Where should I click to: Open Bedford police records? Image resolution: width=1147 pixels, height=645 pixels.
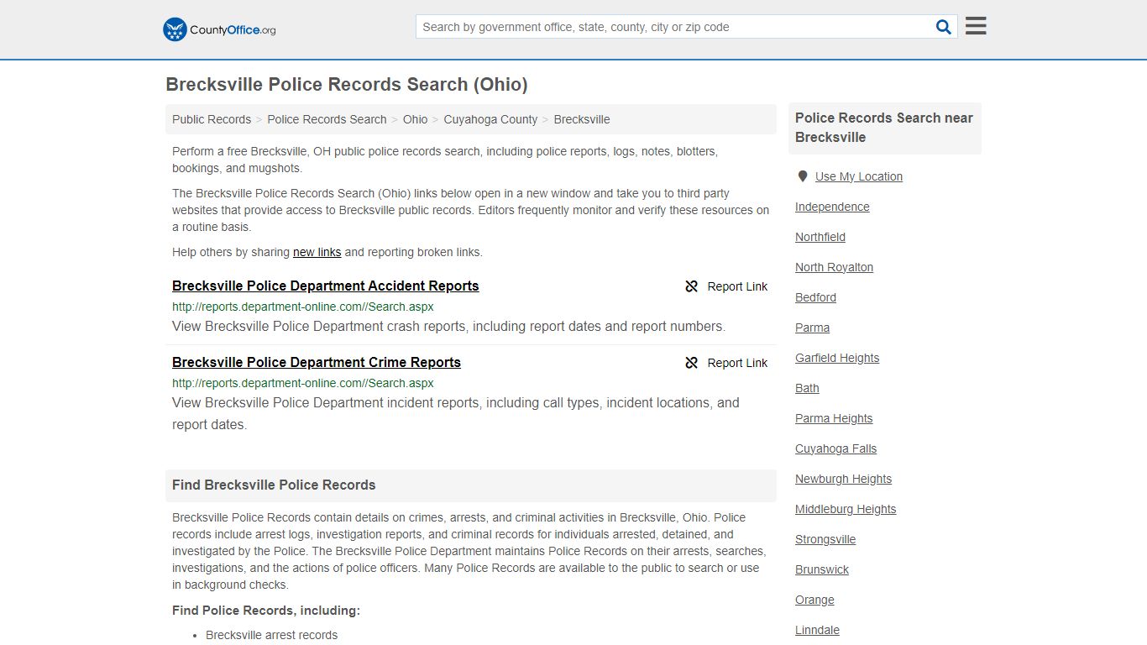815,297
